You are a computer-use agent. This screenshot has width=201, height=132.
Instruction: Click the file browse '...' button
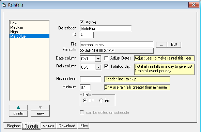161,44
